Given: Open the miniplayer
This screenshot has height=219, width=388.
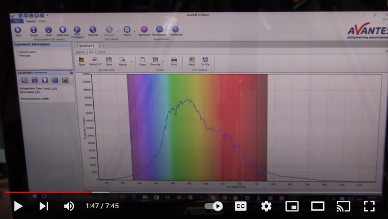Looking at the screenshot, I should (292, 206).
